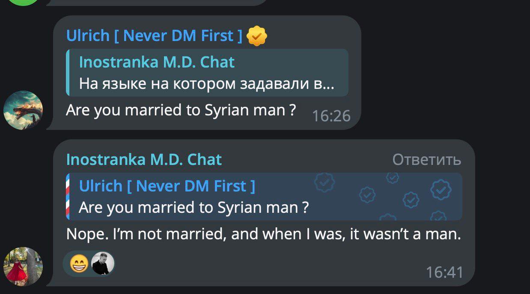530x294 pixels.
Task: Open the dragon profile avatar
Action: pyautogui.click(x=23, y=110)
